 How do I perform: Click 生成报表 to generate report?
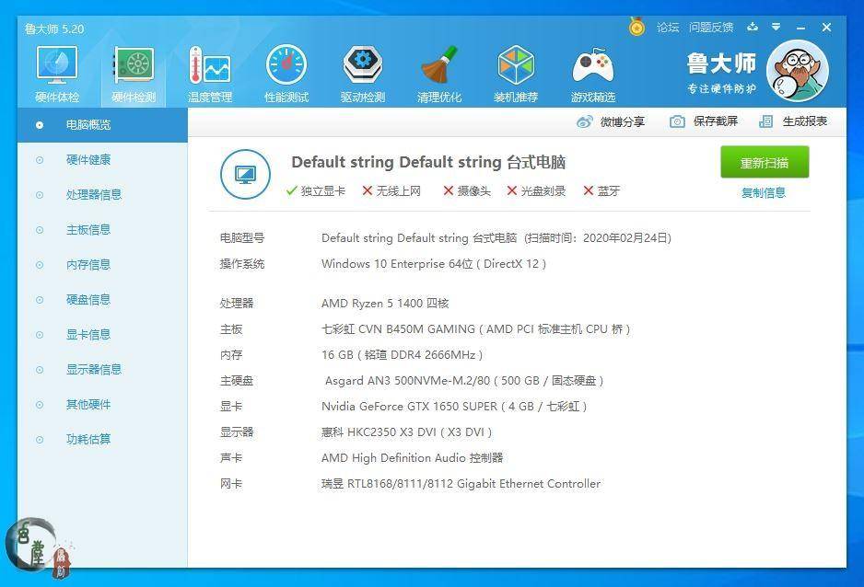805,121
